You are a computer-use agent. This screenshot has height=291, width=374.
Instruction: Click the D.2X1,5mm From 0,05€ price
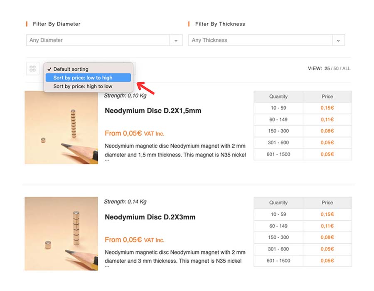click(135, 133)
